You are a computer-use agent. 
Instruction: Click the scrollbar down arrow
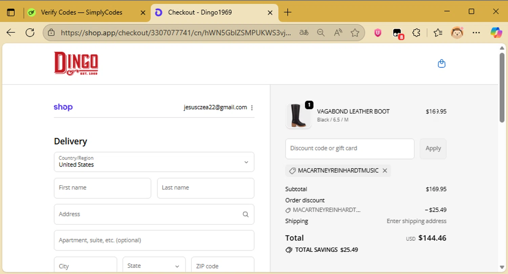tap(502, 267)
